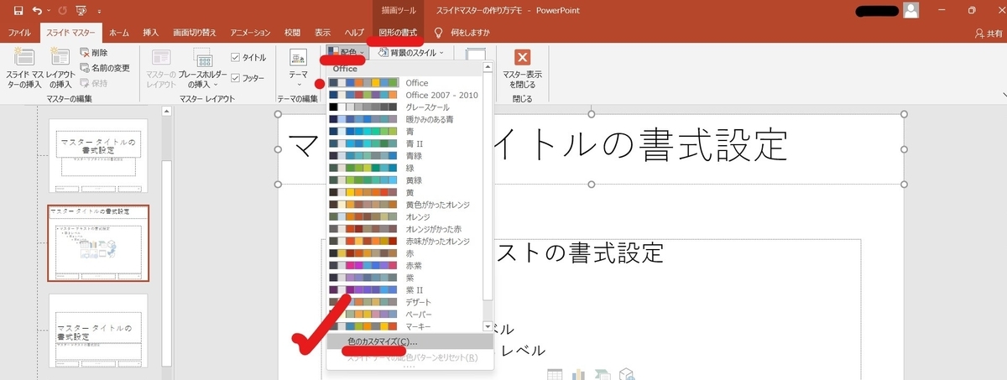The height and width of the screenshot is (380, 1007).
Task: Insert a new slide master
Action: pos(23,70)
